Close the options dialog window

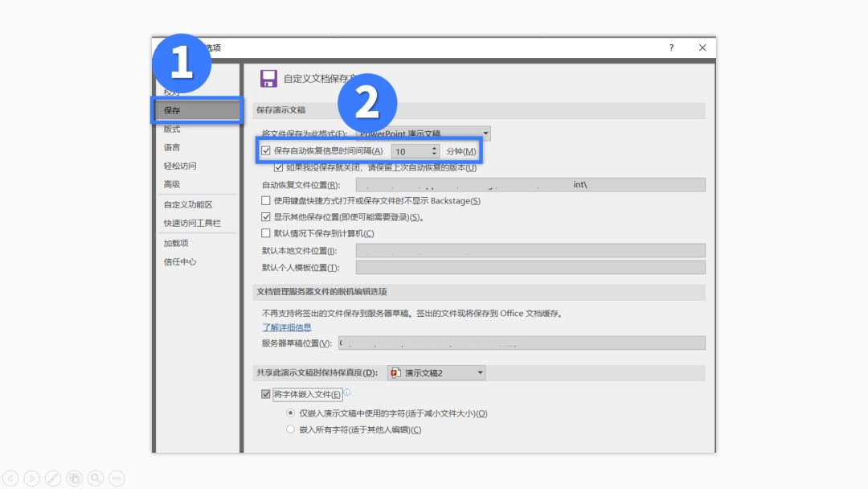(702, 47)
